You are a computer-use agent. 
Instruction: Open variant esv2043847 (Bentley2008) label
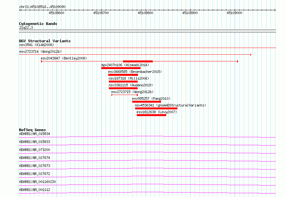pos(64,58)
